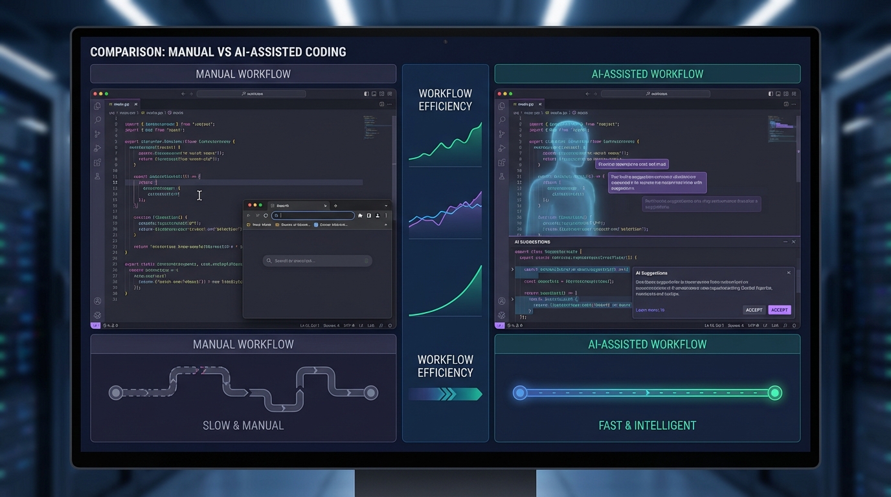Open the Source Control icon in the activity bar
Image resolution: width=891 pixels, height=497 pixels.
(x=97, y=134)
